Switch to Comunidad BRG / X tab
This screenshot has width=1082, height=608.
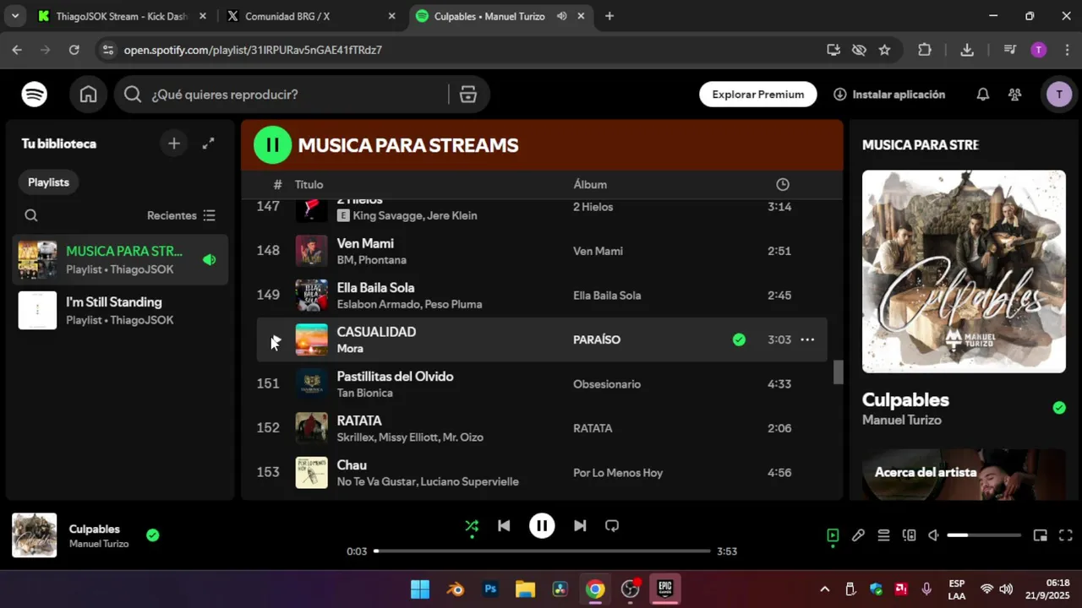coord(311,16)
